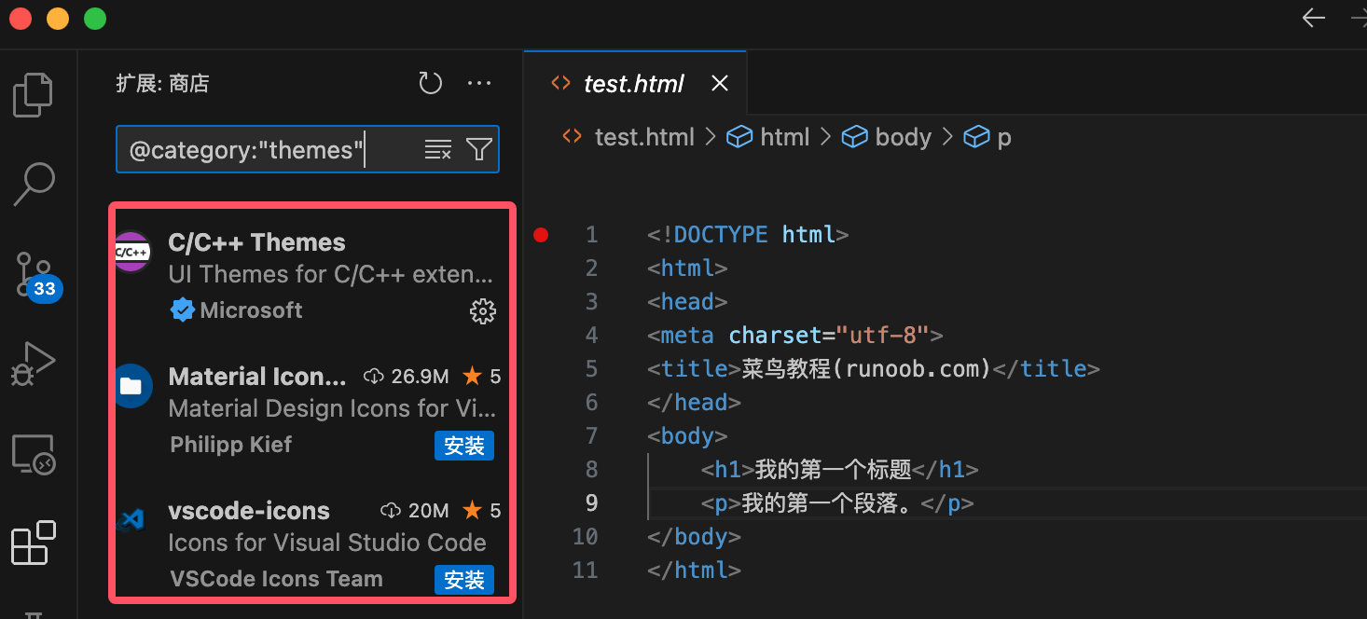Open the vscode-icons extension entry
1367x619 pixels.
point(311,544)
